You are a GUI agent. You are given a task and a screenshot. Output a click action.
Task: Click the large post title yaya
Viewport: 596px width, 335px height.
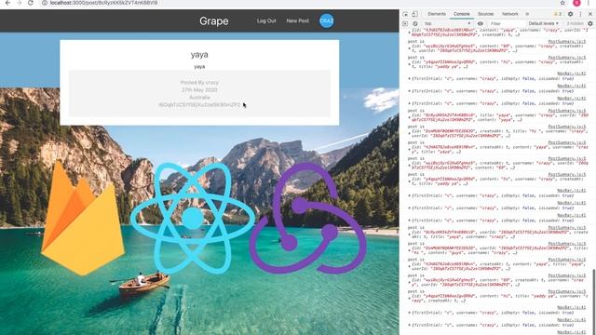point(199,55)
